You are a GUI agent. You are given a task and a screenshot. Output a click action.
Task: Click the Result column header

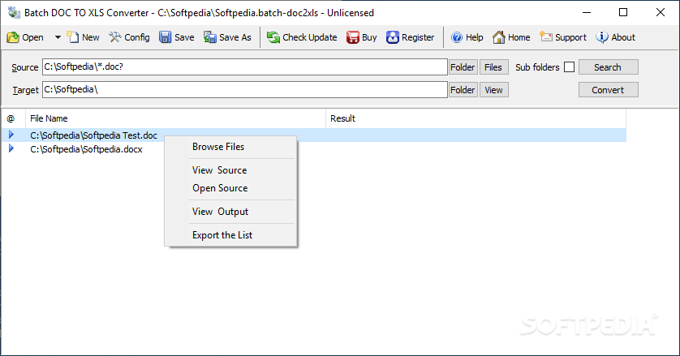[x=476, y=118]
